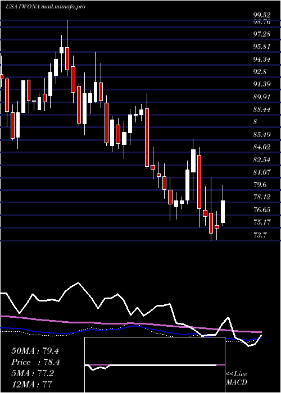Click the Price : 78.4 readout

pos(35,362)
